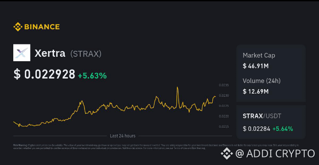Click the +5.63% price change
The image size is (319, 165).
tap(92, 76)
